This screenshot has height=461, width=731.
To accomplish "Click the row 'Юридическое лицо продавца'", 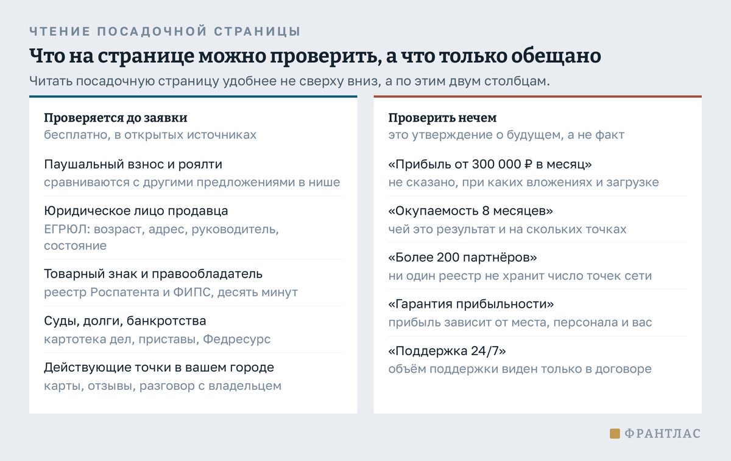I will point(136,211).
